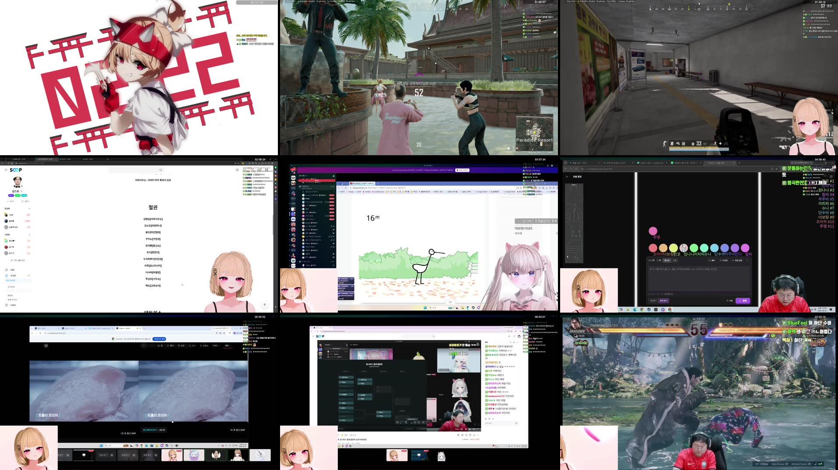Click the back arrow in the marble roulette page
This screenshot has height=470, width=838.
567,177
